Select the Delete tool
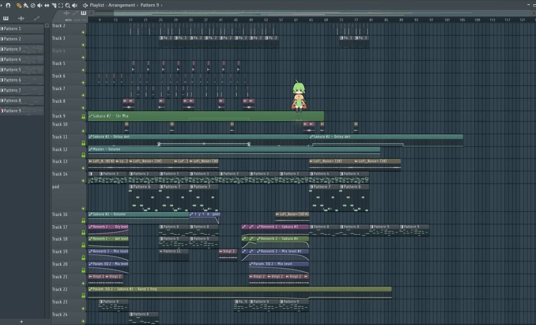The width and height of the screenshot is (536, 325). click(33, 5)
